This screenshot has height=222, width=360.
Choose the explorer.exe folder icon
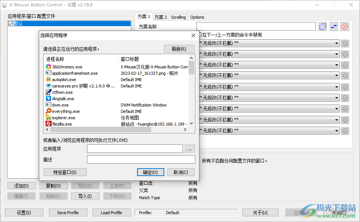tap(48, 118)
